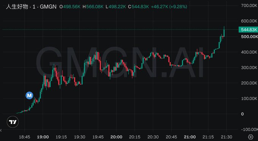The width and height of the screenshot is (258, 141).
Task: Click the 0 price axis label
Action: [242, 114]
